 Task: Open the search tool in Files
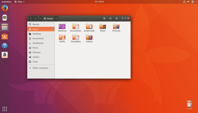click(x=104, y=18)
